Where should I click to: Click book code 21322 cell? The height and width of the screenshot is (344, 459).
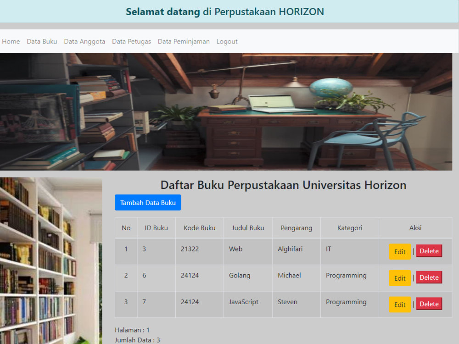point(200,251)
